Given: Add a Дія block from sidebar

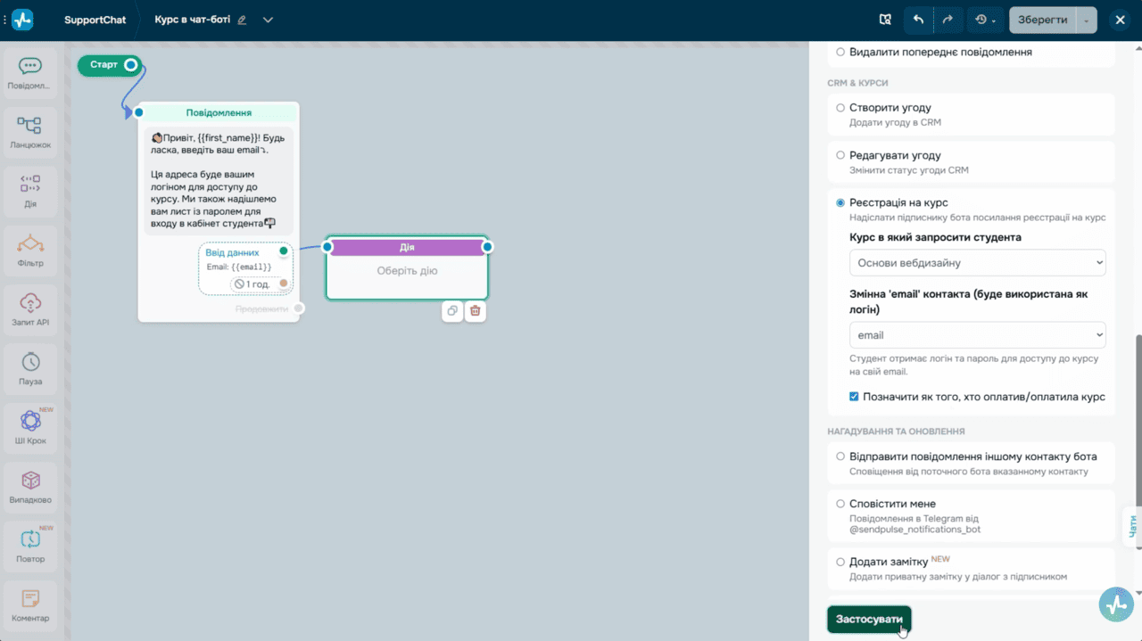Looking at the screenshot, I should pyautogui.click(x=30, y=191).
